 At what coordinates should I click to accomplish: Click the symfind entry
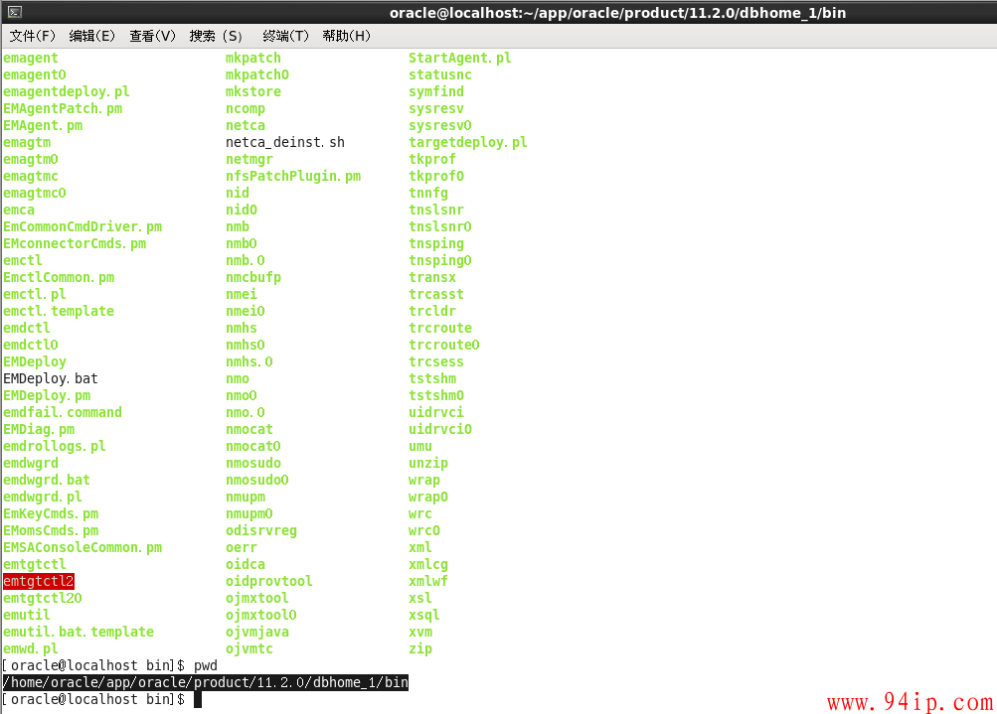click(436, 91)
